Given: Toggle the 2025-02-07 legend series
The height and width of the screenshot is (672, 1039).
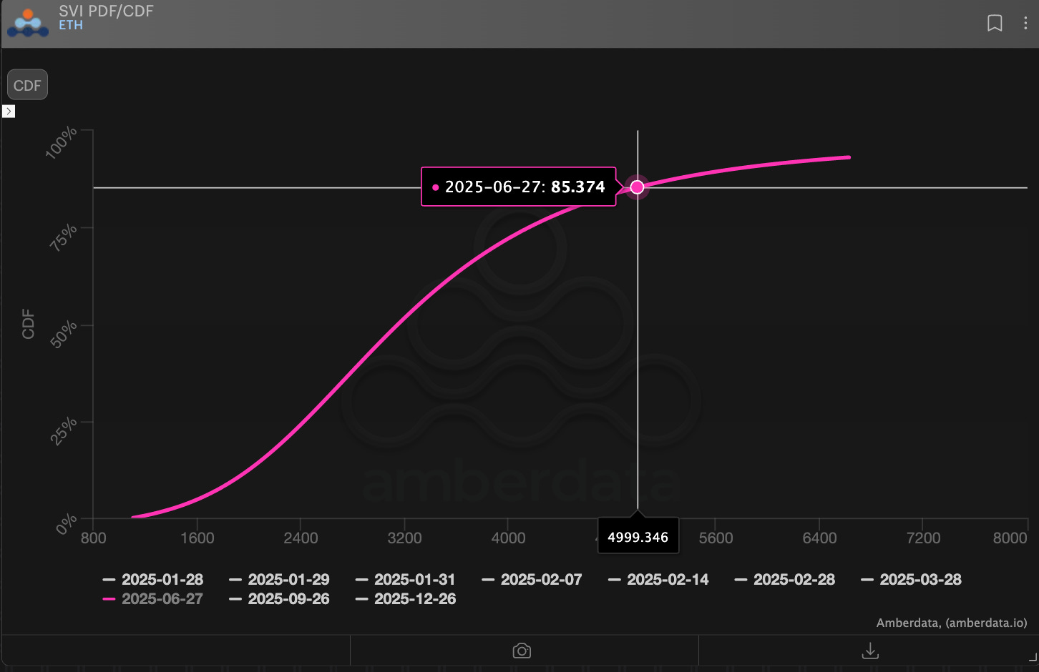Looking at the screenshot, I should (x=532, y=579).
